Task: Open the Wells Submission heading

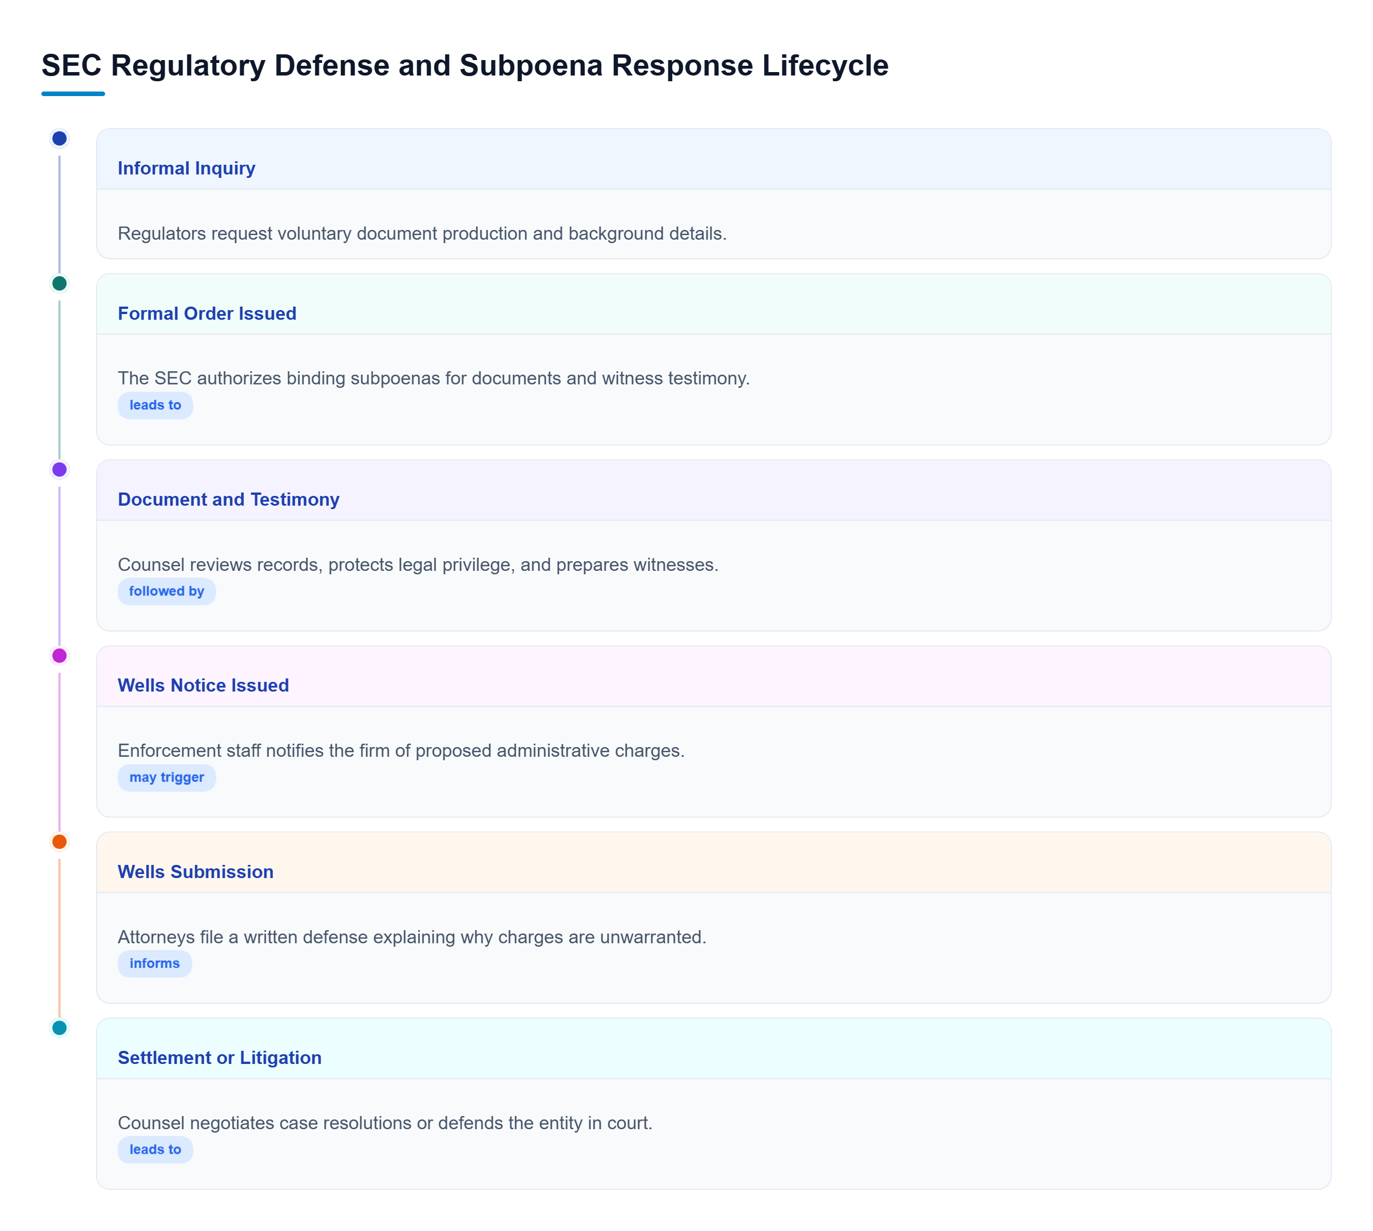Action: (196, 872)
